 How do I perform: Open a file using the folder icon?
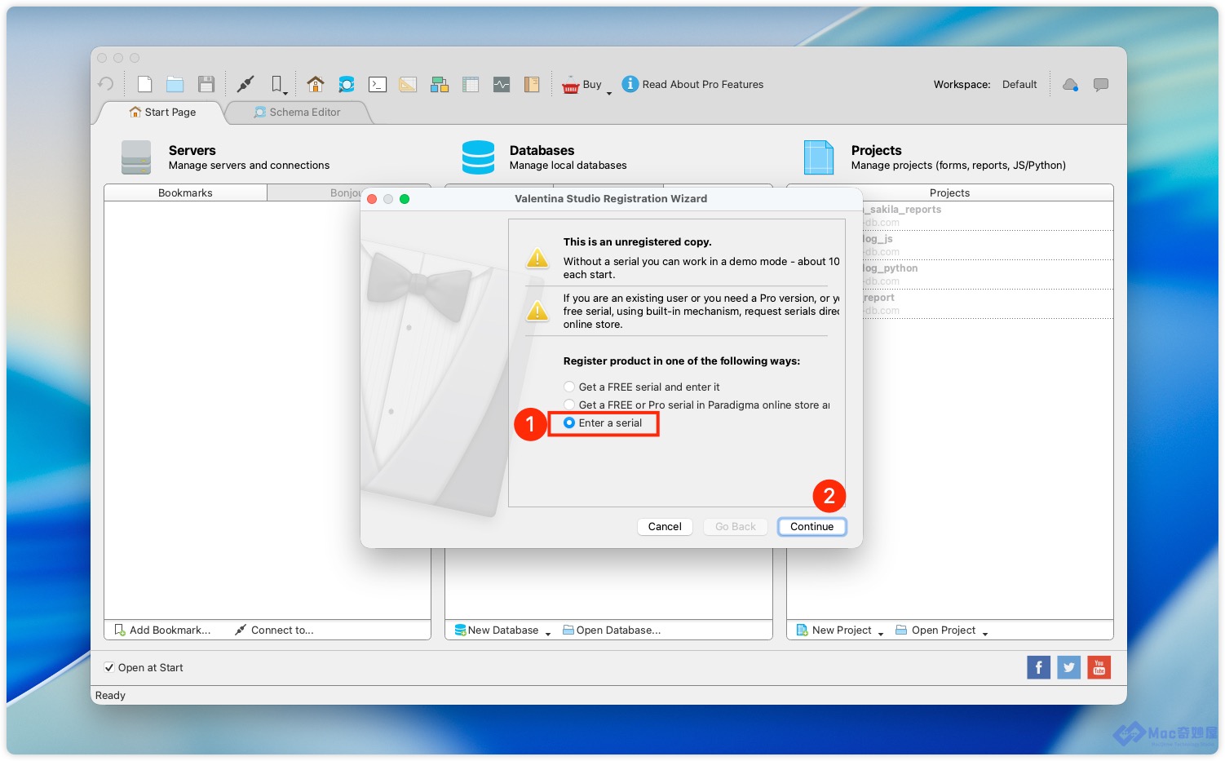point(175,84)
